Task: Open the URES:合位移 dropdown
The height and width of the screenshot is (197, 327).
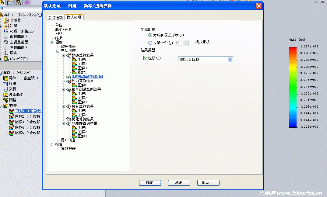Action: click(230, 59)
